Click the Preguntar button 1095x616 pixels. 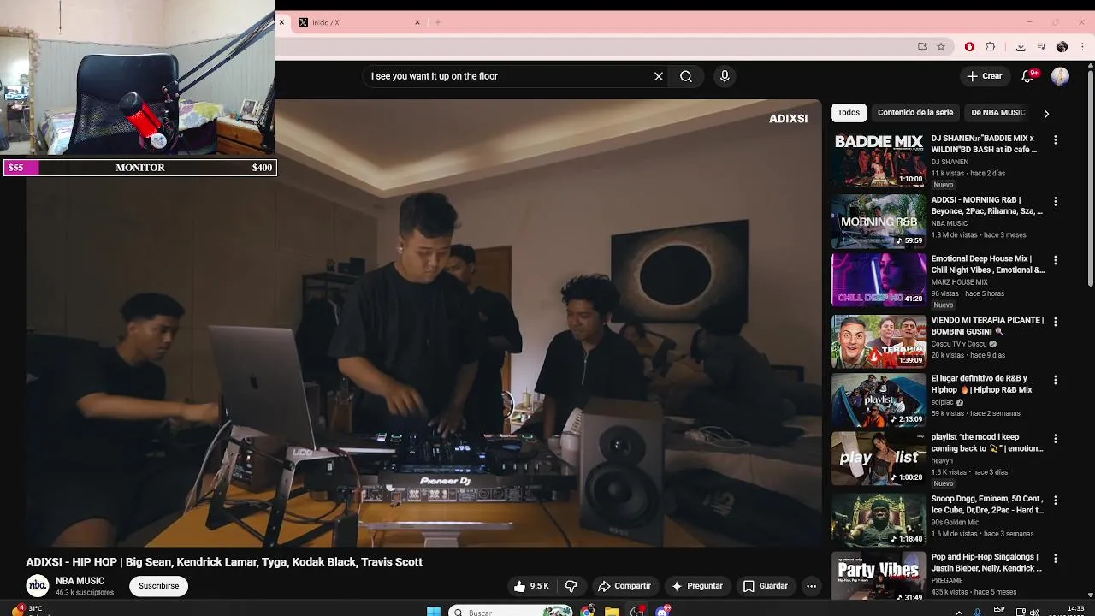(697, 586)
